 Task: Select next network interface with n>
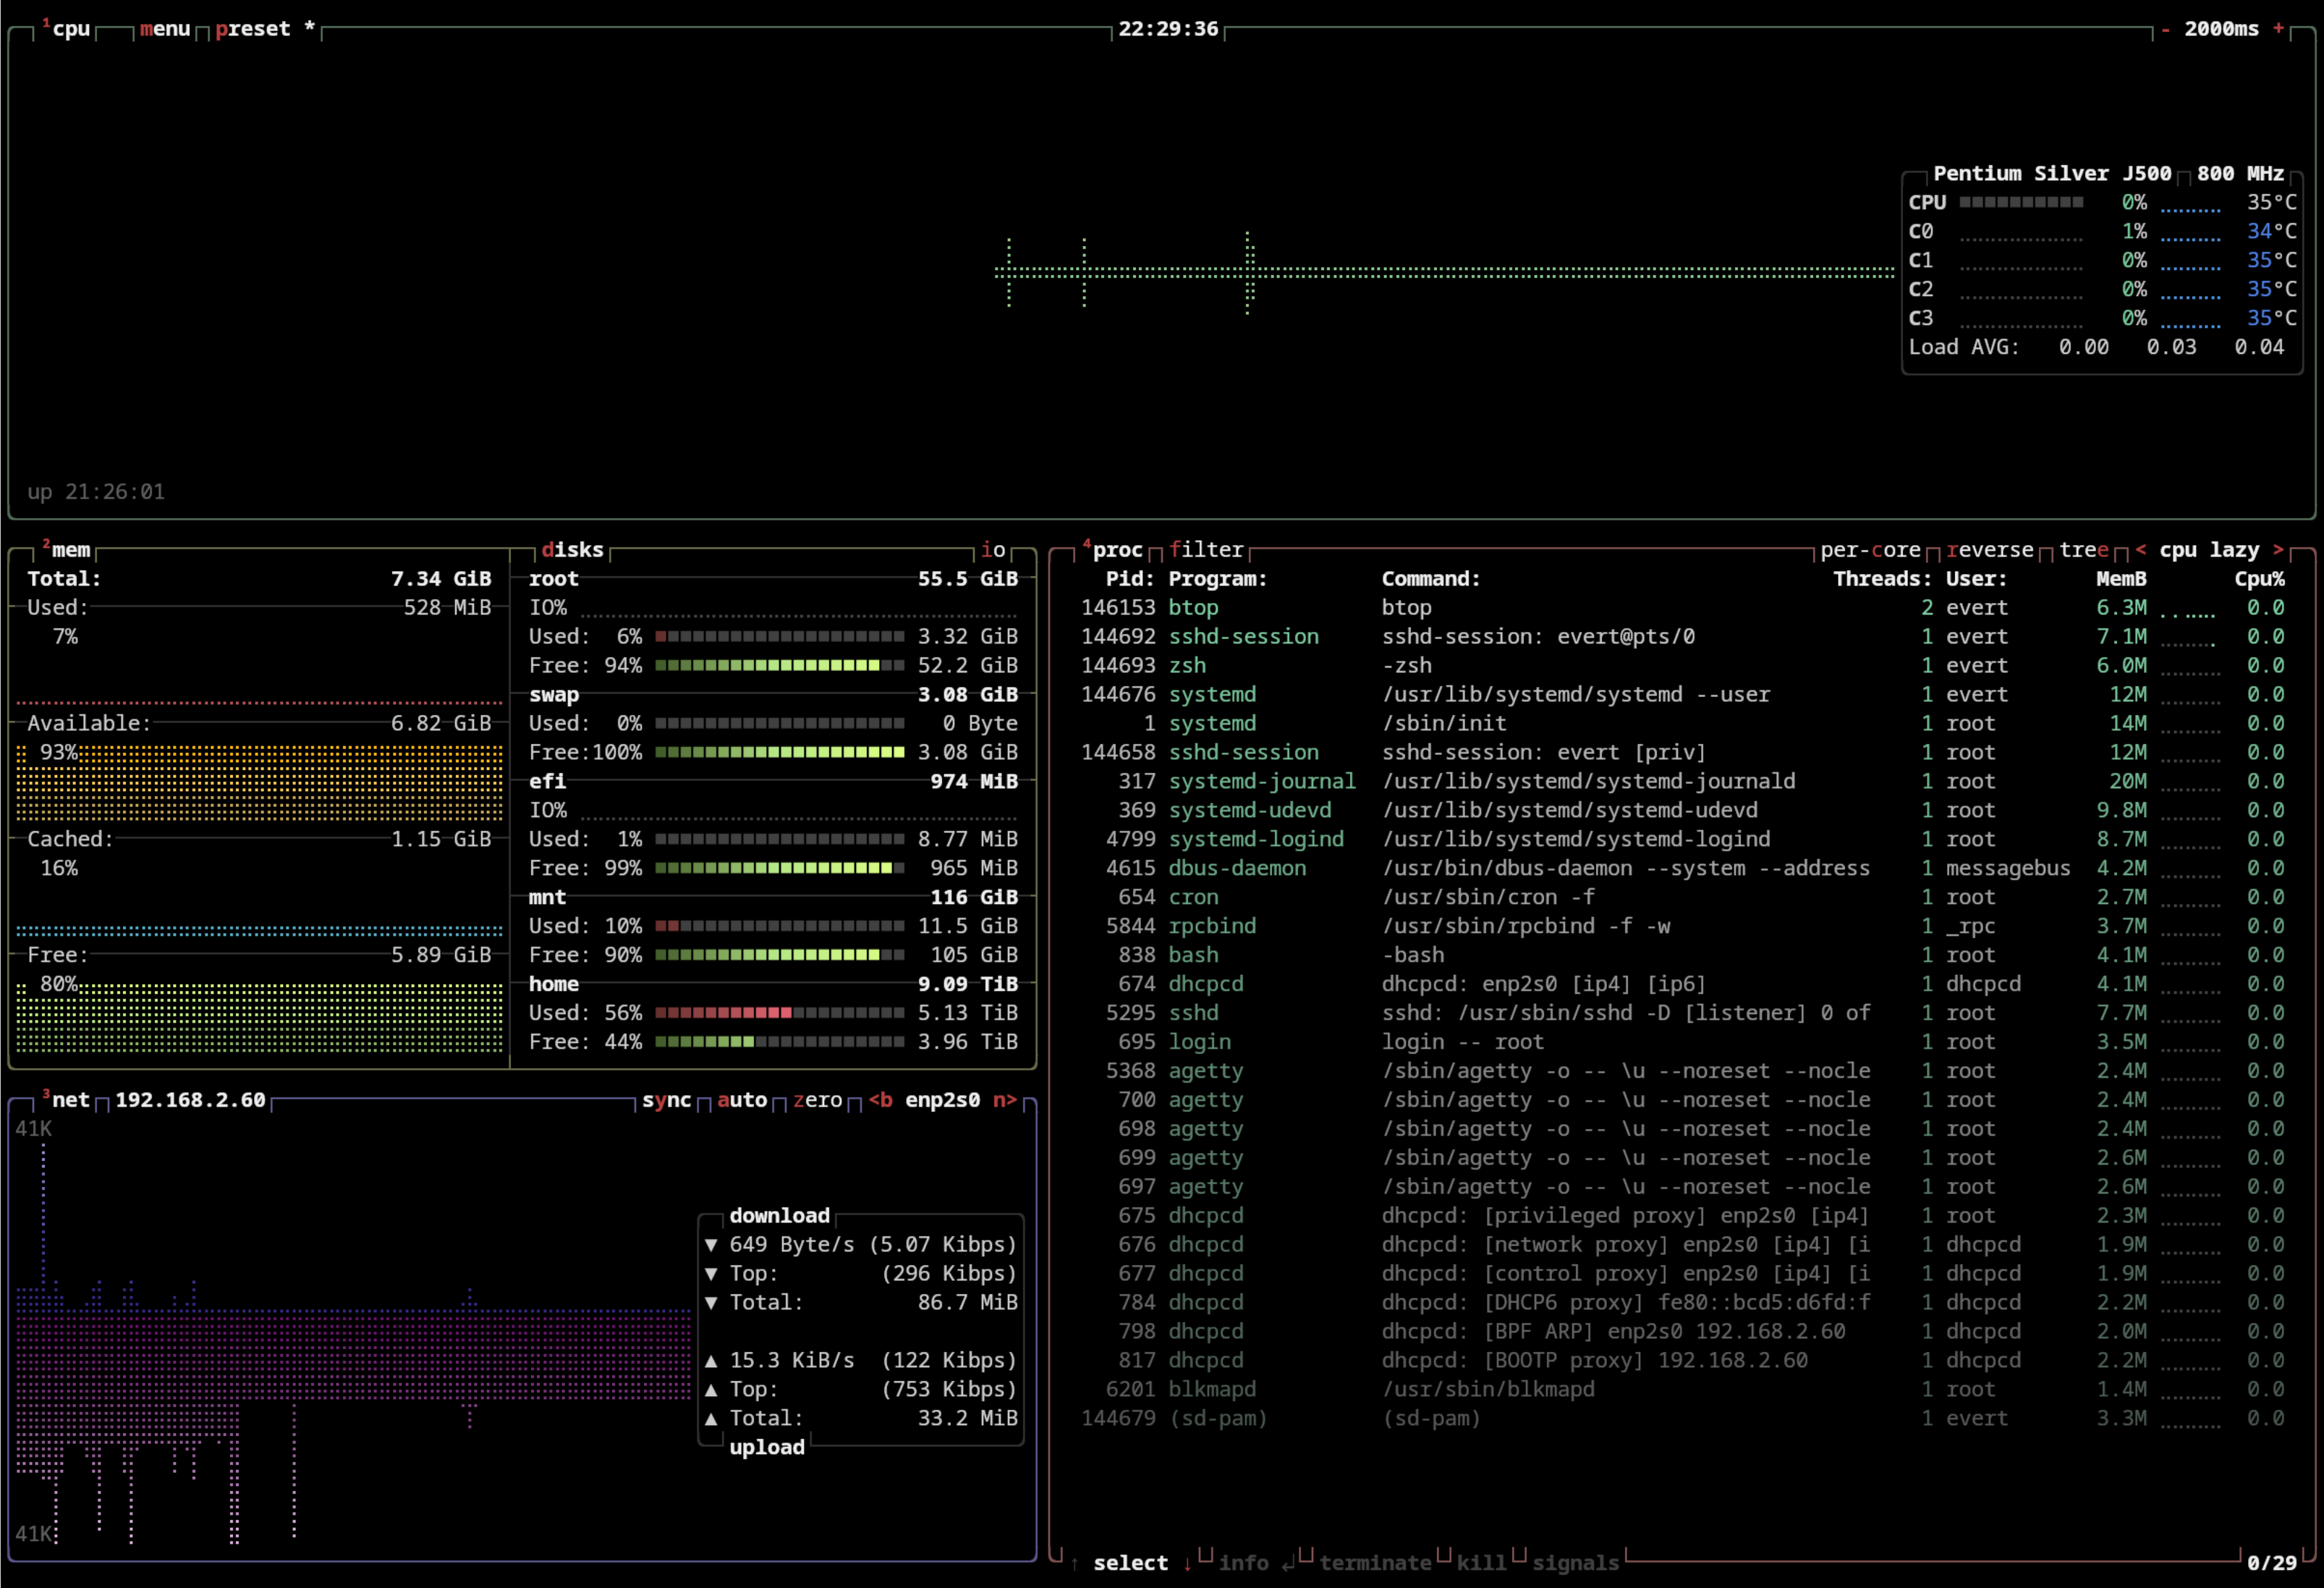[1005, 1099]
